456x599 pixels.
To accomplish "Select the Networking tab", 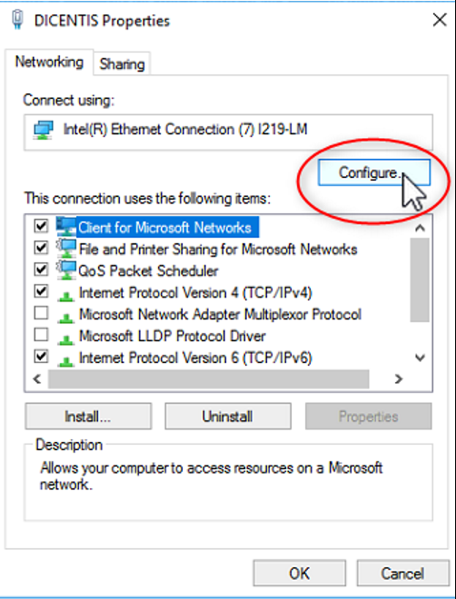I will (x=49, y=62).
